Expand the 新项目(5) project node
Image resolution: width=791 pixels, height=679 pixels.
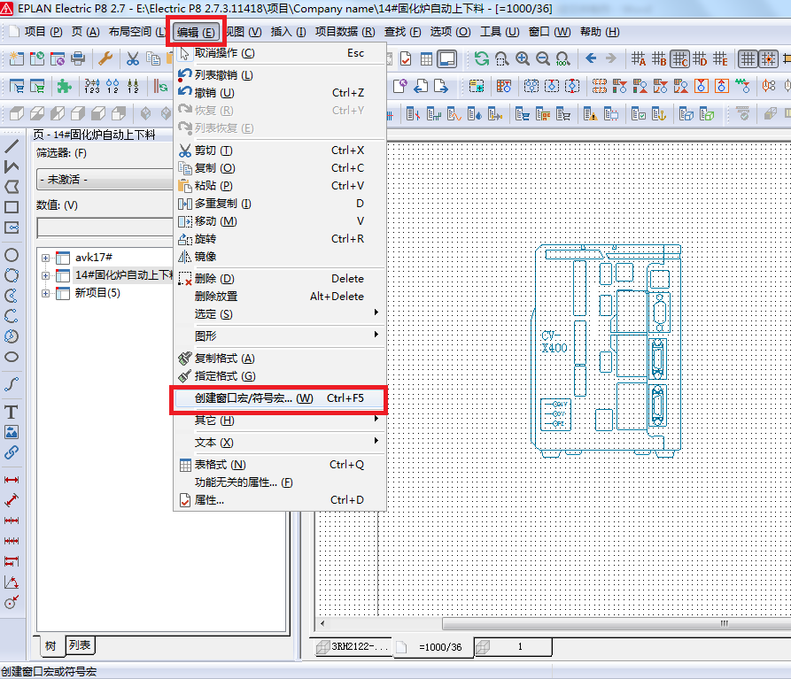(44, 292)
